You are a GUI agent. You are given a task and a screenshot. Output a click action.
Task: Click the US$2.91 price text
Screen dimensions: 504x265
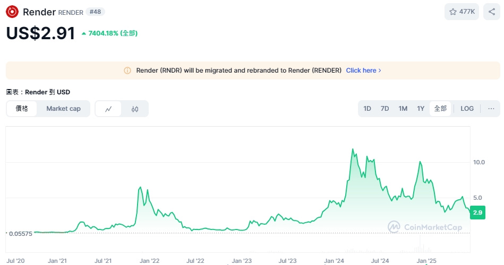(x=40, y=33)
